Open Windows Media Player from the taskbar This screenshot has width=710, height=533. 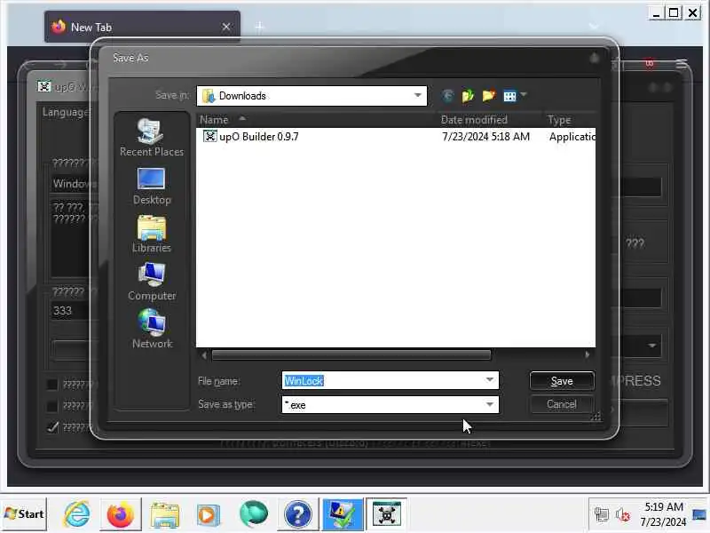click(209, 514)
